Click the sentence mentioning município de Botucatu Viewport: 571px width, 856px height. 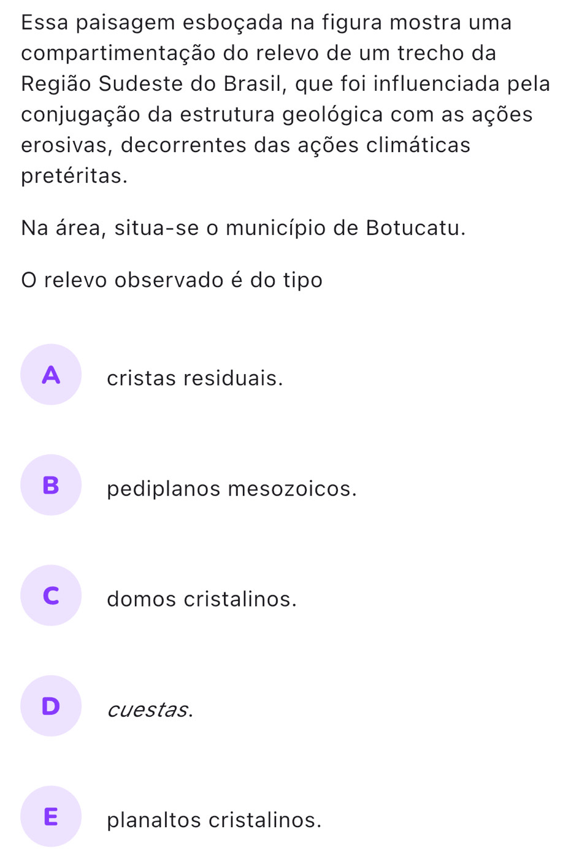point(243,228)
